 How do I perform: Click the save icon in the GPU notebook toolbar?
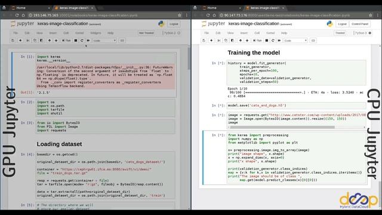click(13, 41)
